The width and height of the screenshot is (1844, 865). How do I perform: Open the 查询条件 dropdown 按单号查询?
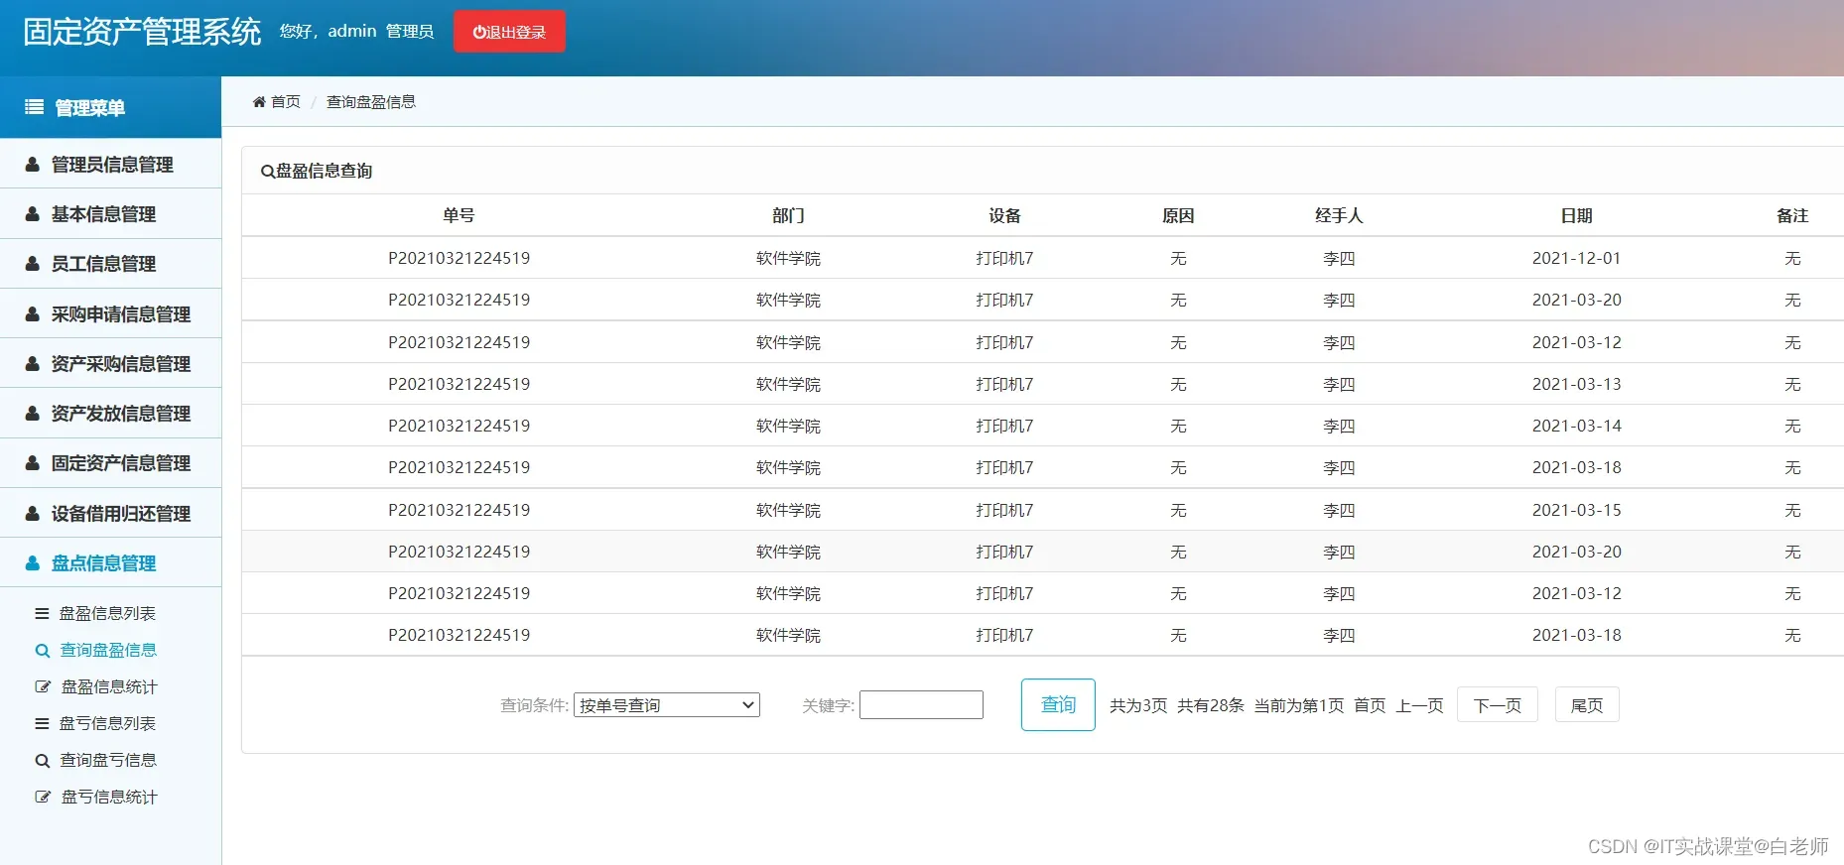tap(667, 705)
